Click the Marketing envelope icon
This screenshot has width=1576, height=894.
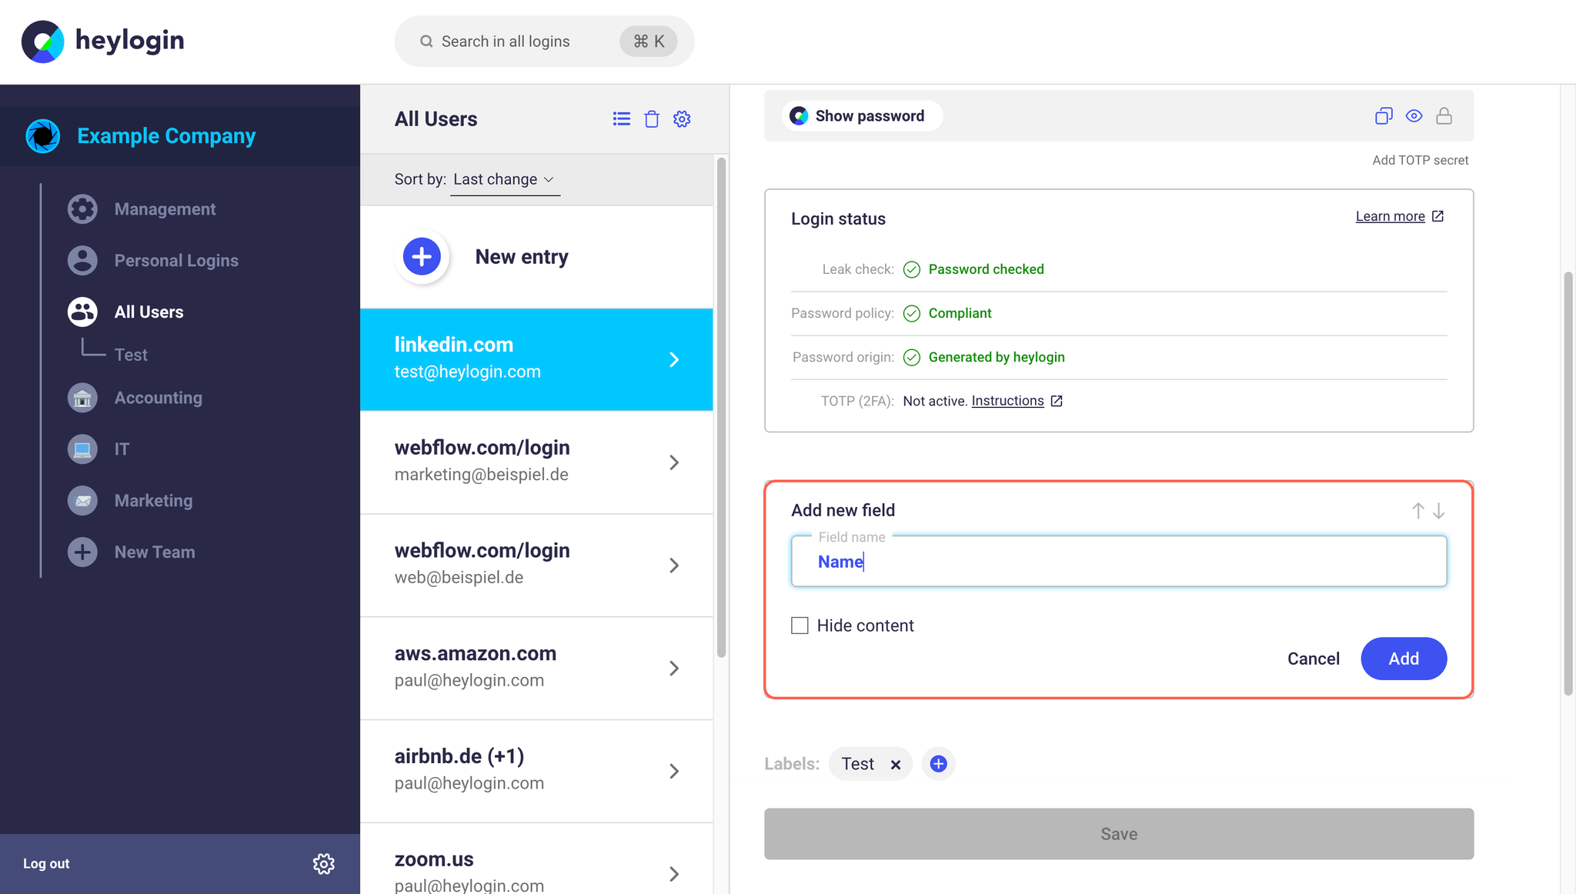(x=82, y=501)
